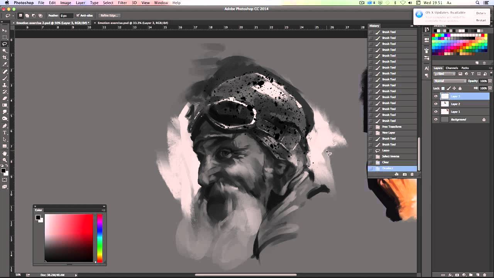Choose the Horizontal Type tool
The image size is (494, 278).
pyautogui.click(x=5, y=132)
